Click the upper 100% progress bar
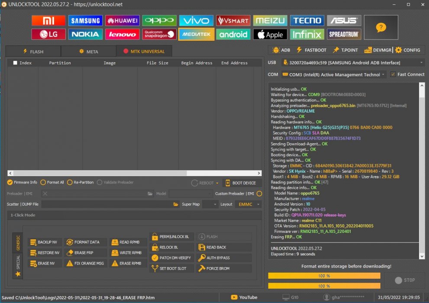The width and height of the screenshot is (429, 303). click(x=324, y=276)
